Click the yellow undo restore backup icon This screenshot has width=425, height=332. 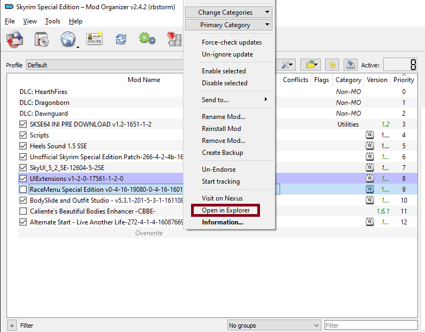point(332,65)
